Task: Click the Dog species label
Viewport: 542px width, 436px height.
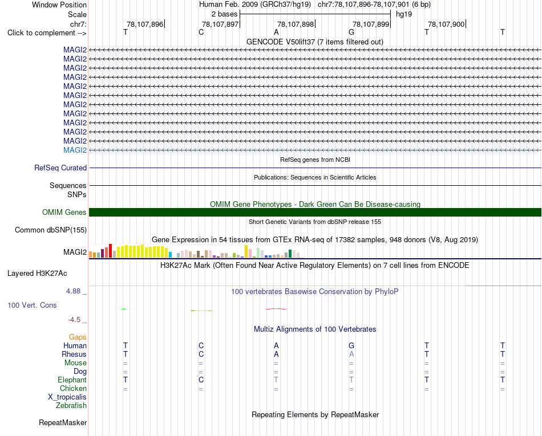Action: tap(80, 372)
